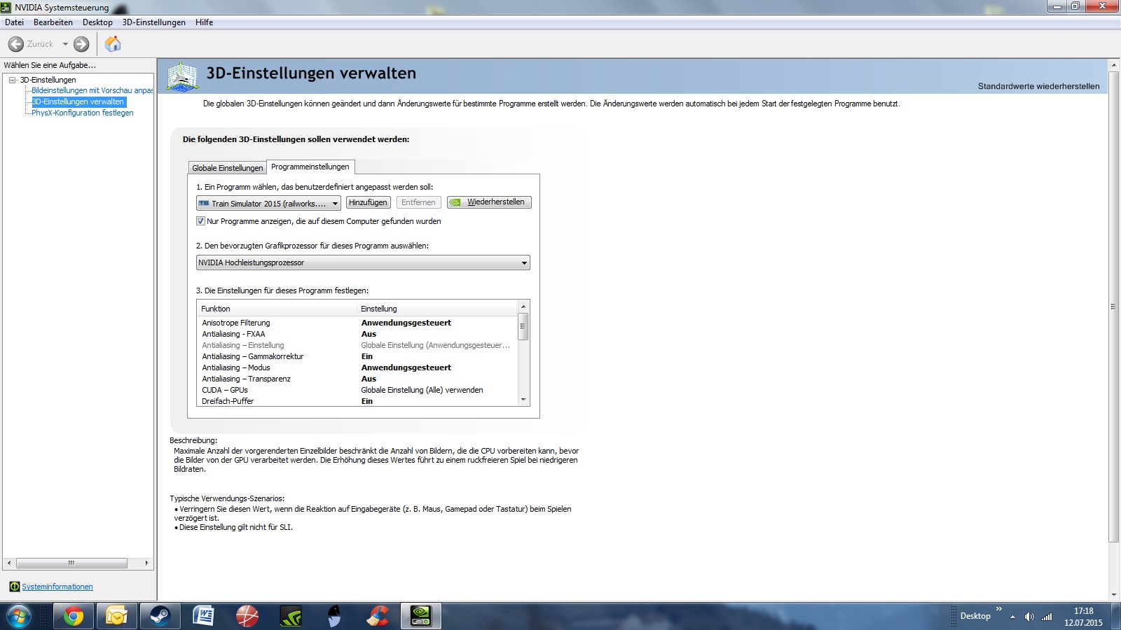
Task: Open the red globe app in taskbar
Action: (x=247, y=616)
